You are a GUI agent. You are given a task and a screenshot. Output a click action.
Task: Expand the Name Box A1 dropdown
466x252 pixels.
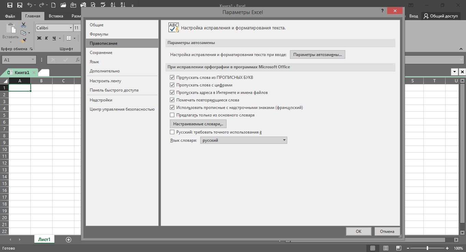click(33, 60)
